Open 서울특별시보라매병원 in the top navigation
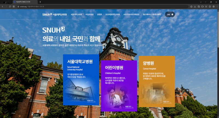This screenshot has height=118, width=219. click(131, 15)
